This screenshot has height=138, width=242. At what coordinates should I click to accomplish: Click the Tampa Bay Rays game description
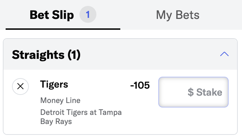tap(81, 117)
